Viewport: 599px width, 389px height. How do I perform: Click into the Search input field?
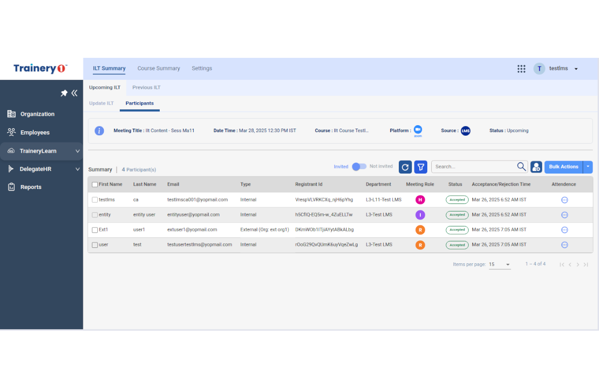[474, 167]
